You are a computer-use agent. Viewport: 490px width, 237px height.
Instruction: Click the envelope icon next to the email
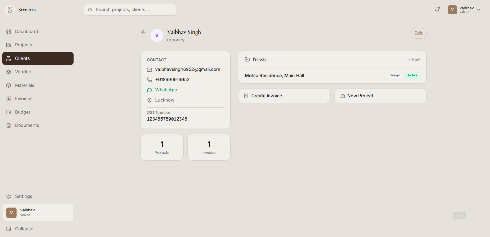[x=150, y=69]
